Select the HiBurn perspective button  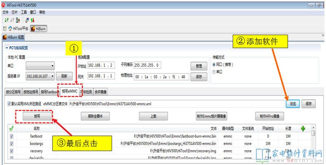(x=38, y=29)
